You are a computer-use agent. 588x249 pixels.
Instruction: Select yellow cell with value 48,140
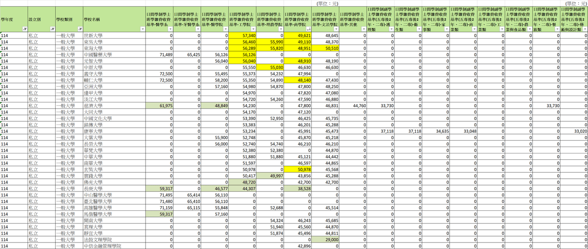pyautogui.click(x=298, y=80)
